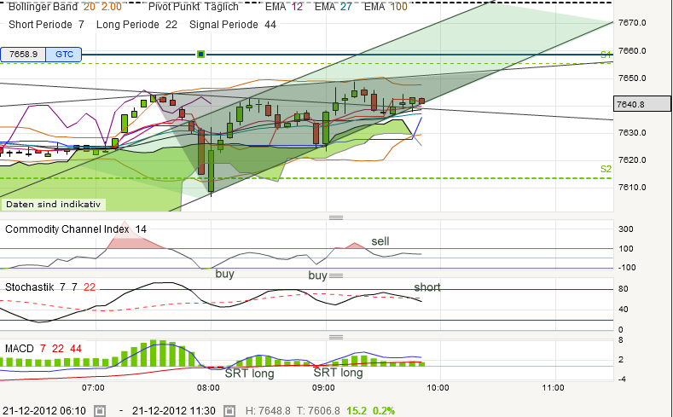673x417 pixels.
Task: Click the 0.2% percentage change value
Action: [383, 410]
